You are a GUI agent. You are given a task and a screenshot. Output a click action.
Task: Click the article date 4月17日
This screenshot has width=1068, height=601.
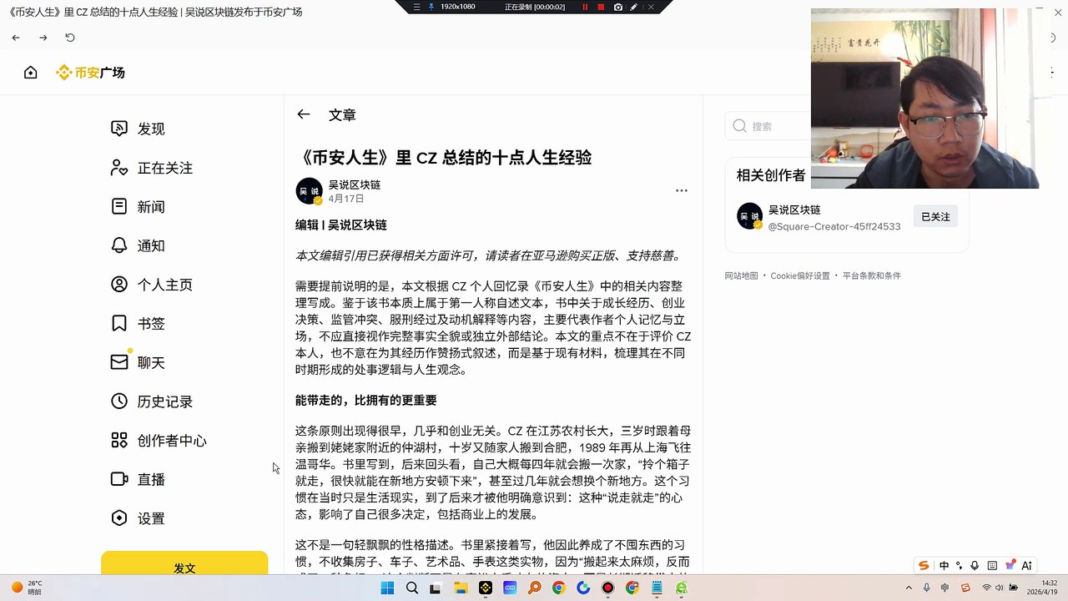tap(346, 199)
